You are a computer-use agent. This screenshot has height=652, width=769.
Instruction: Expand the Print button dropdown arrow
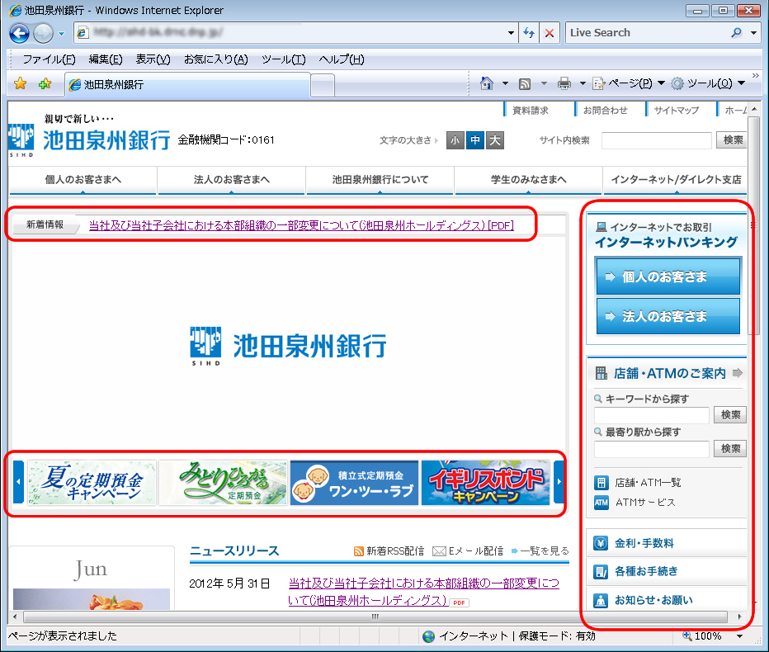(583, 84)
